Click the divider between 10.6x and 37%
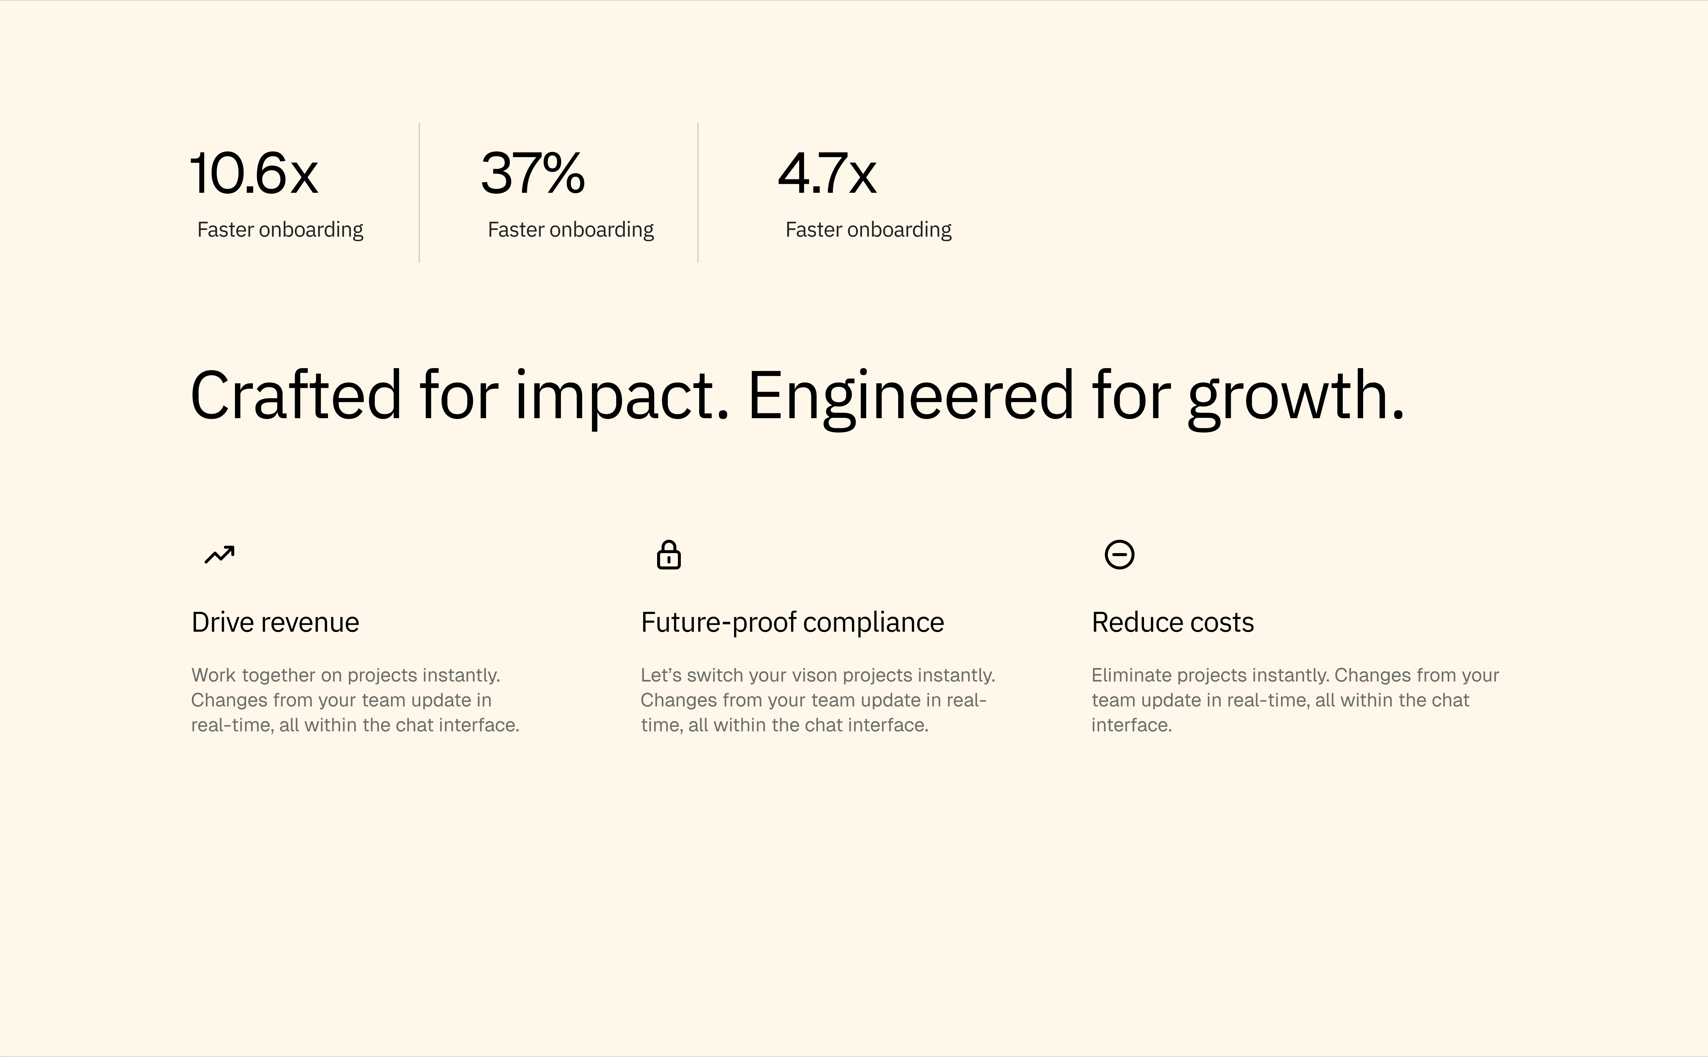The width and height of the screenshot is (1708, 1057). click(419, 193)
